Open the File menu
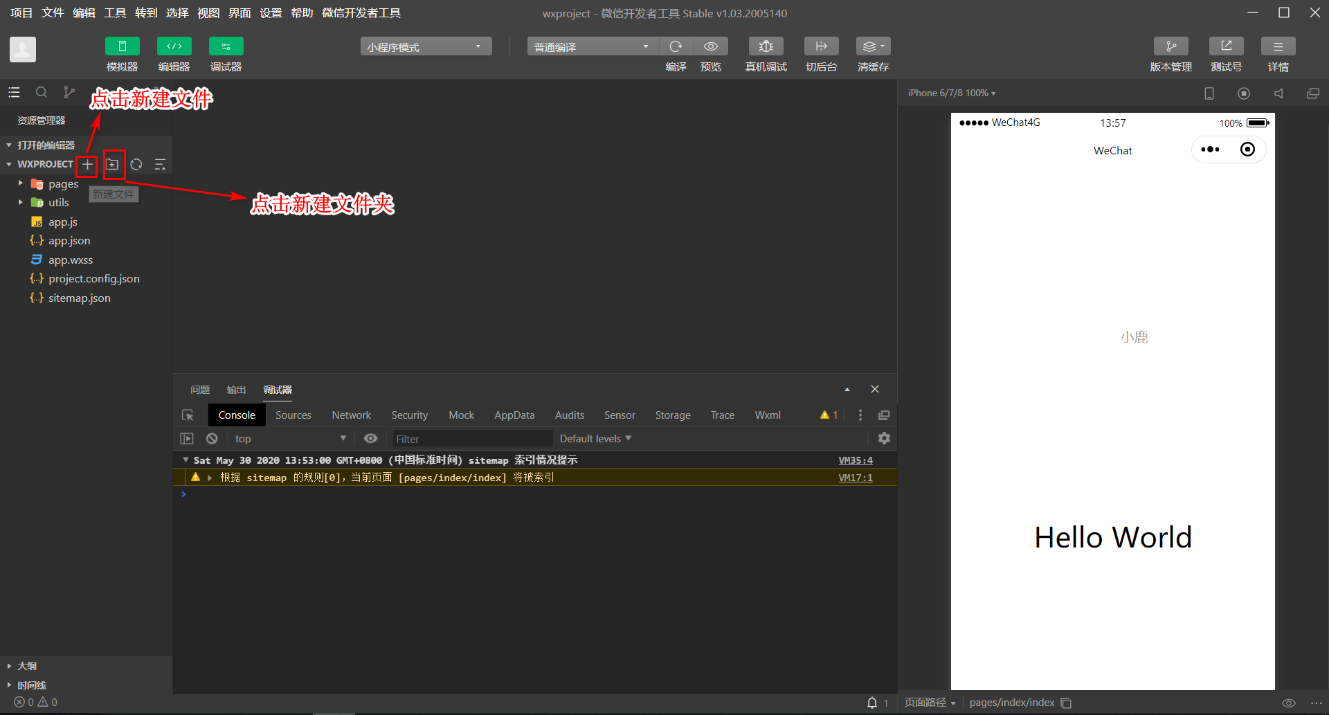Screen dimensions: 1329x715 click(53, 13)
